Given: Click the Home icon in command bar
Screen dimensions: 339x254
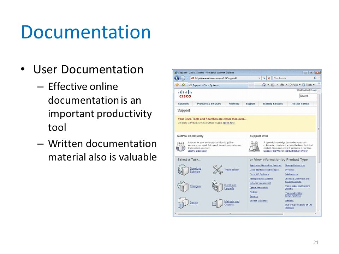Looking at the screenshot, I should click(x=264, y=85).
